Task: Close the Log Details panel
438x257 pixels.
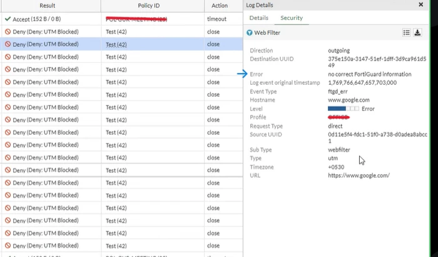Action: pos(420,5)
